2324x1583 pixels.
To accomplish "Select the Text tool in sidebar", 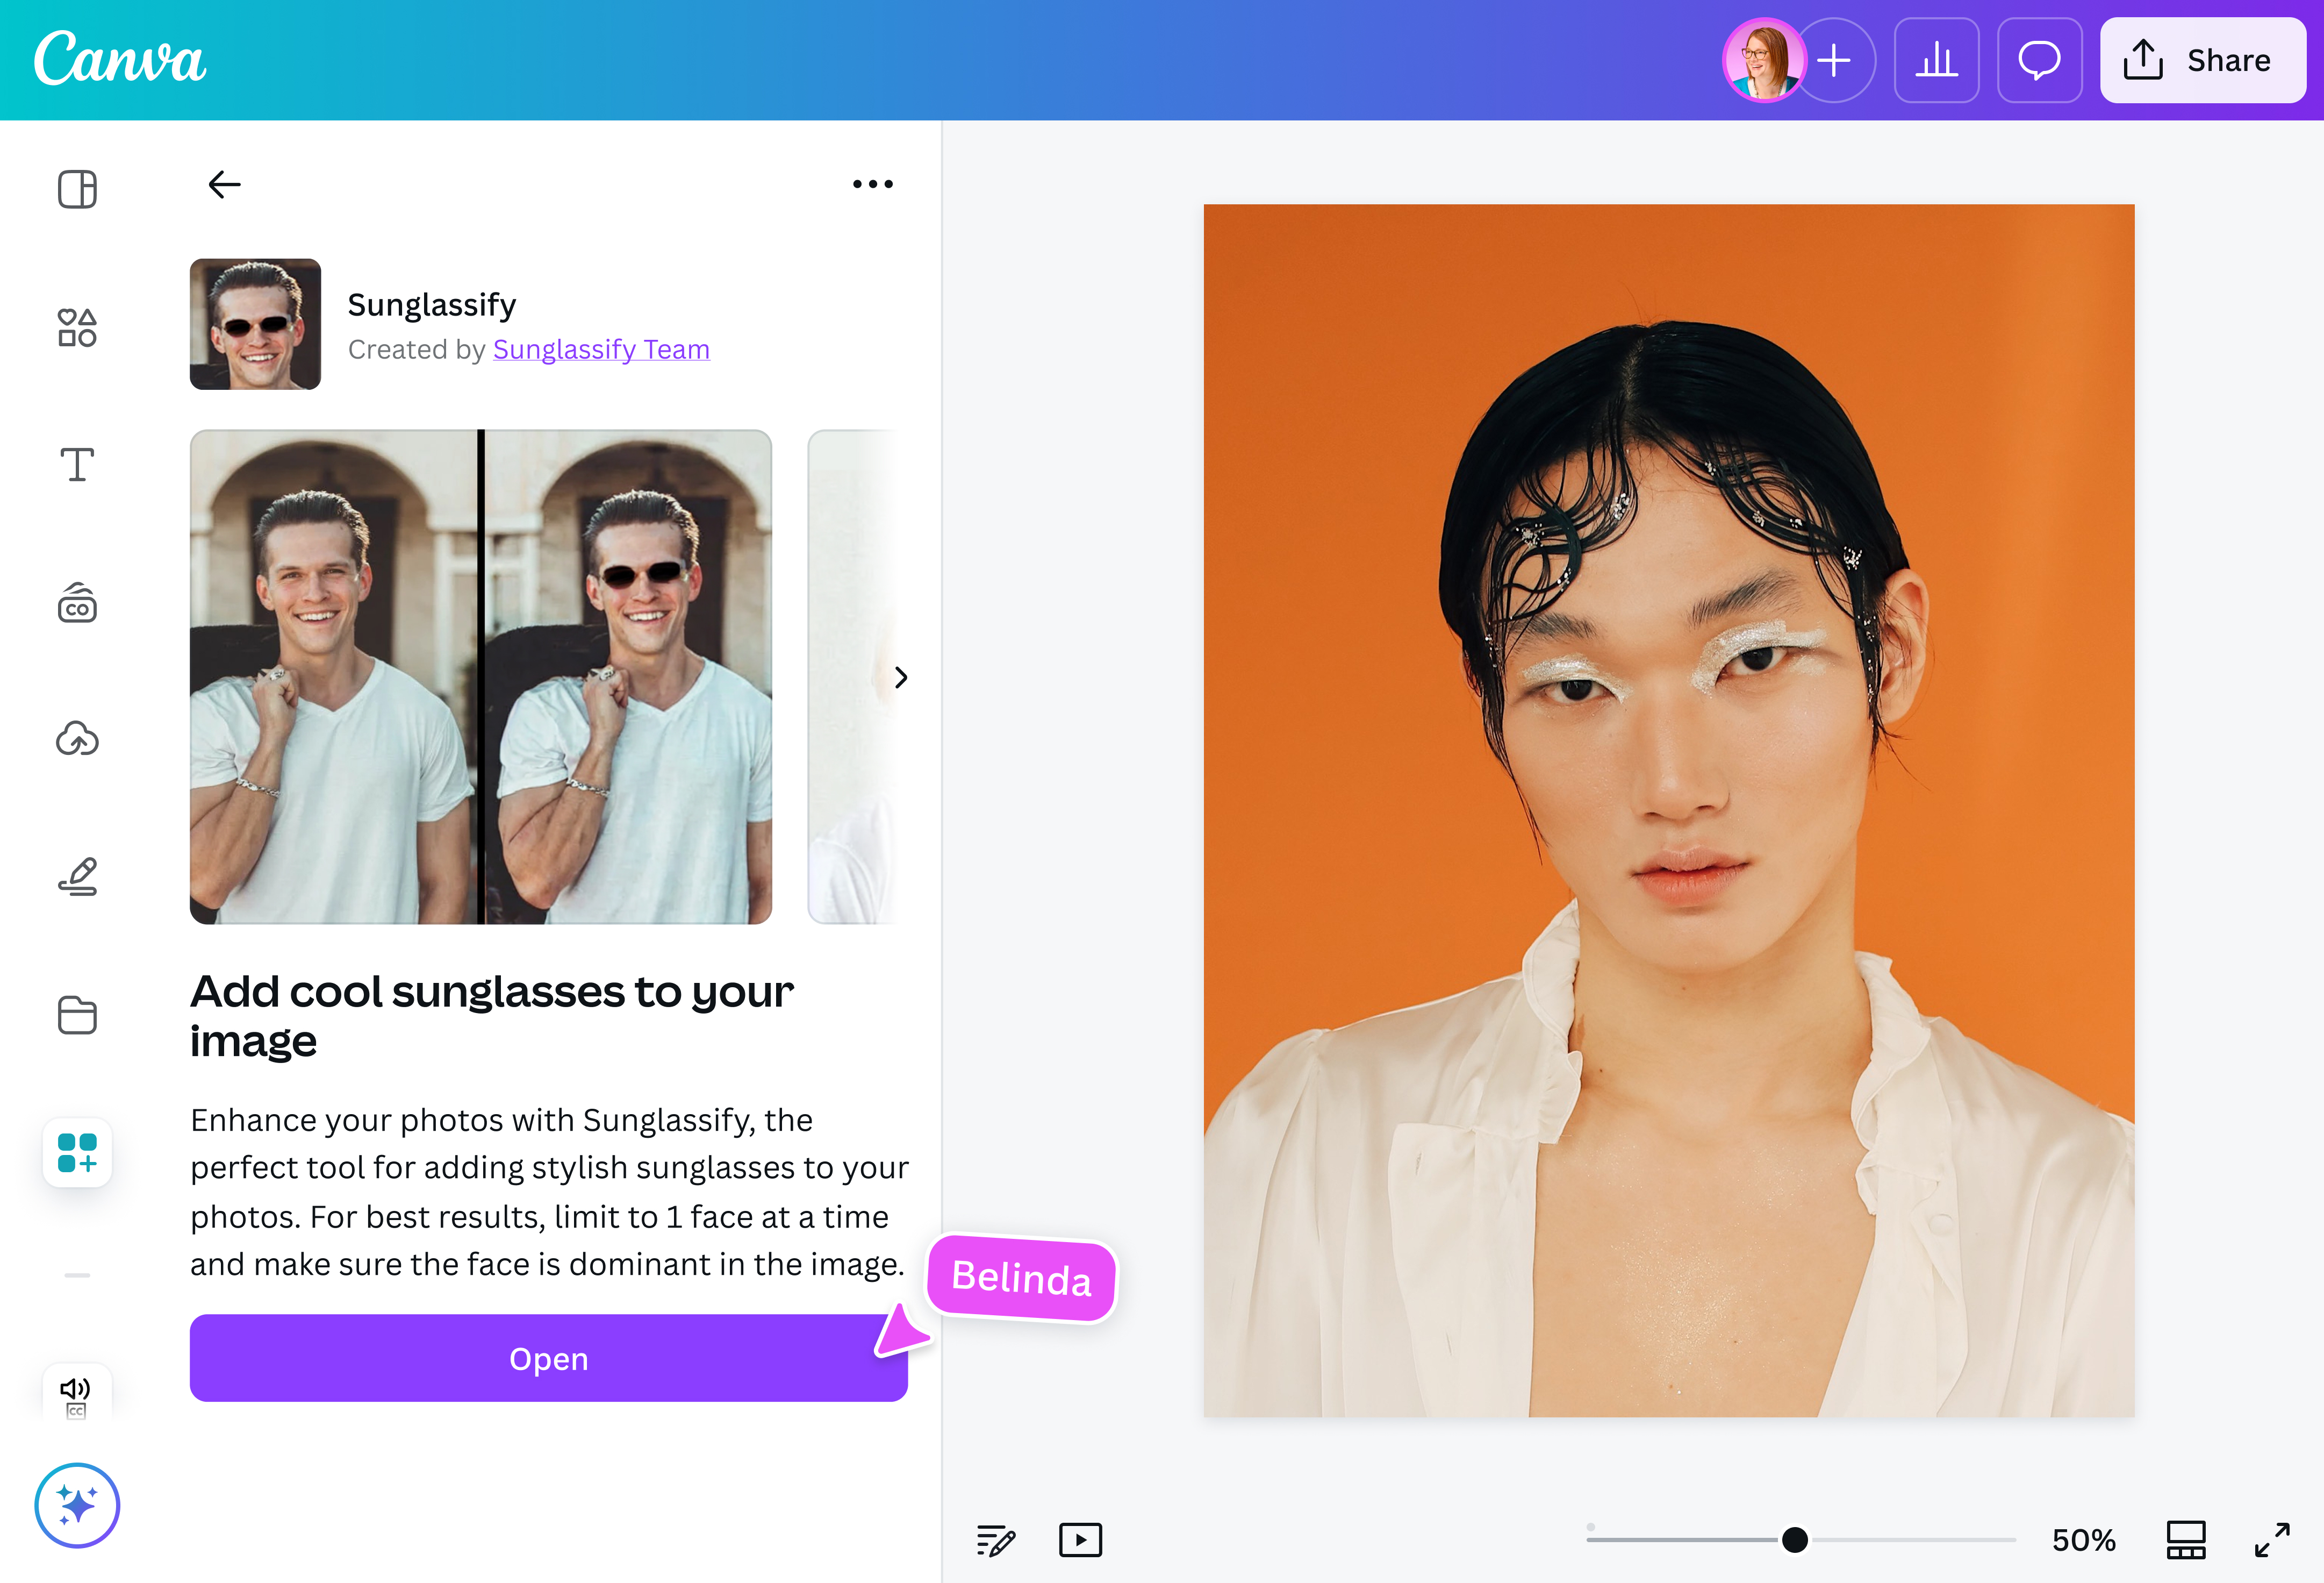I will [x=77, y=465].
